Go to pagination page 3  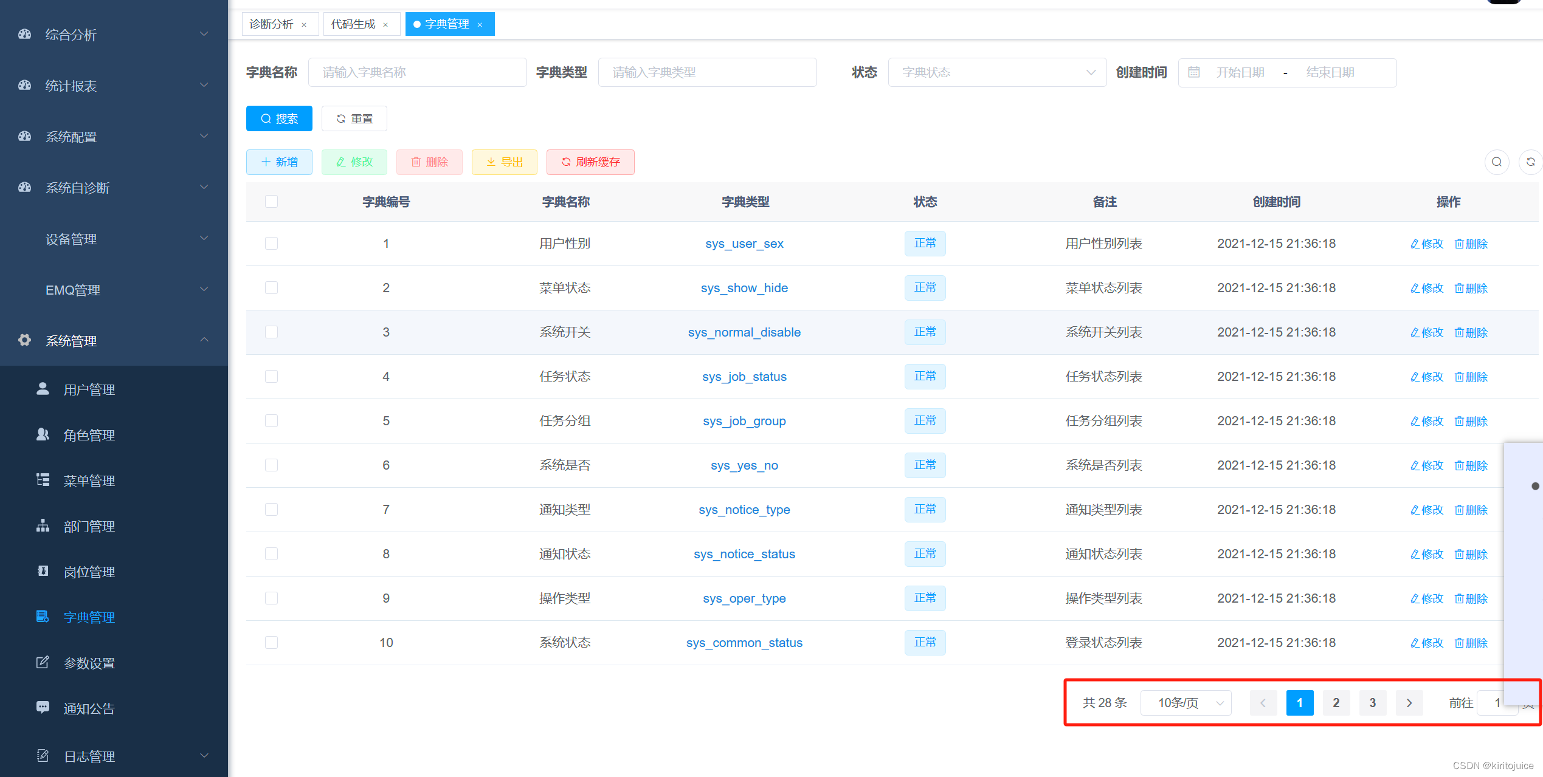[1373, 703]
